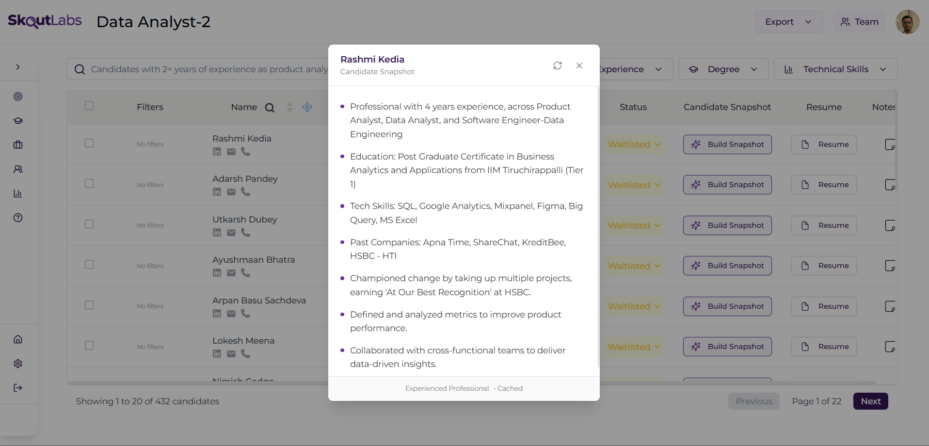Change Utkarsh Dubey's Waitlisted status dropdown
The width and height of the screenshot is (929, 446).
tap(634, 225)
